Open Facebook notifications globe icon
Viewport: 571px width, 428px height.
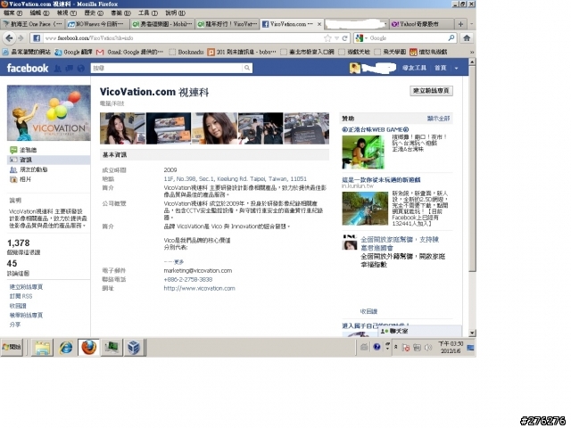click(81, 68)
